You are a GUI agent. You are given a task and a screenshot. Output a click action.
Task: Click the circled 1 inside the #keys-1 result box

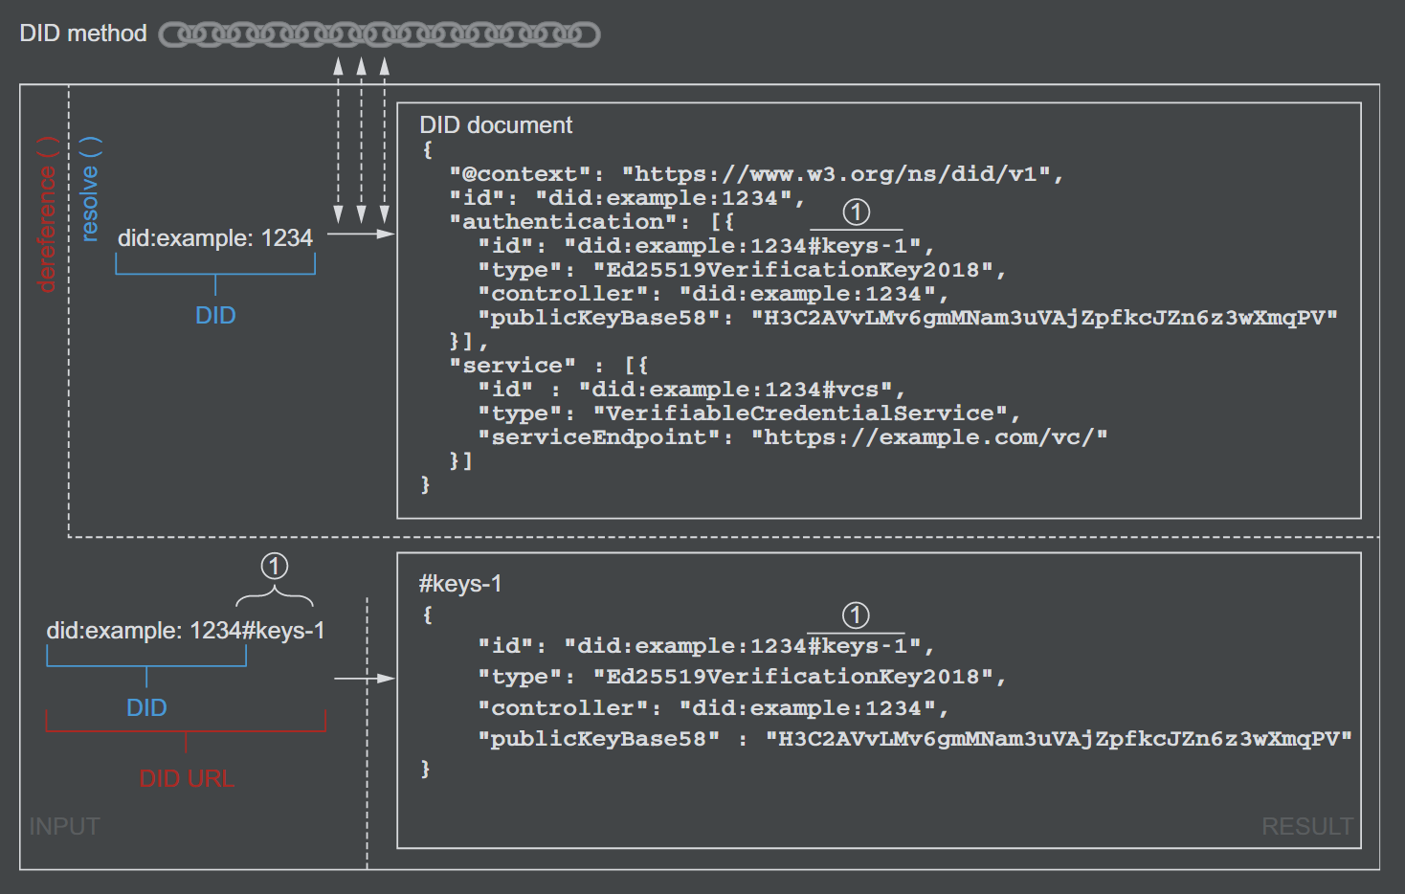pos(856,615)
